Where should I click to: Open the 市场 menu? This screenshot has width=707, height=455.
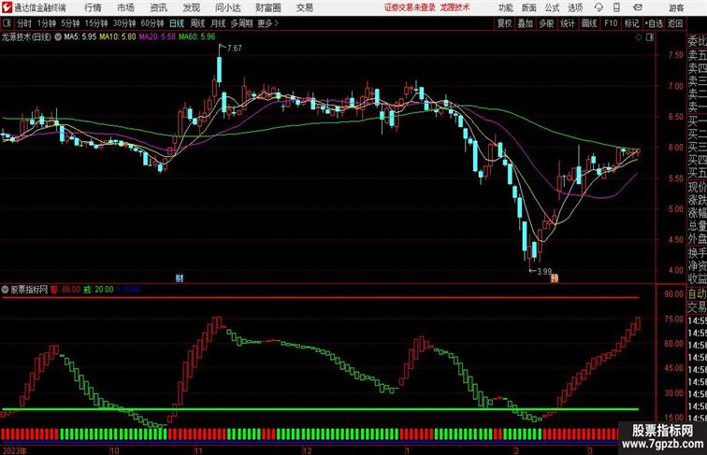[125, 7]
